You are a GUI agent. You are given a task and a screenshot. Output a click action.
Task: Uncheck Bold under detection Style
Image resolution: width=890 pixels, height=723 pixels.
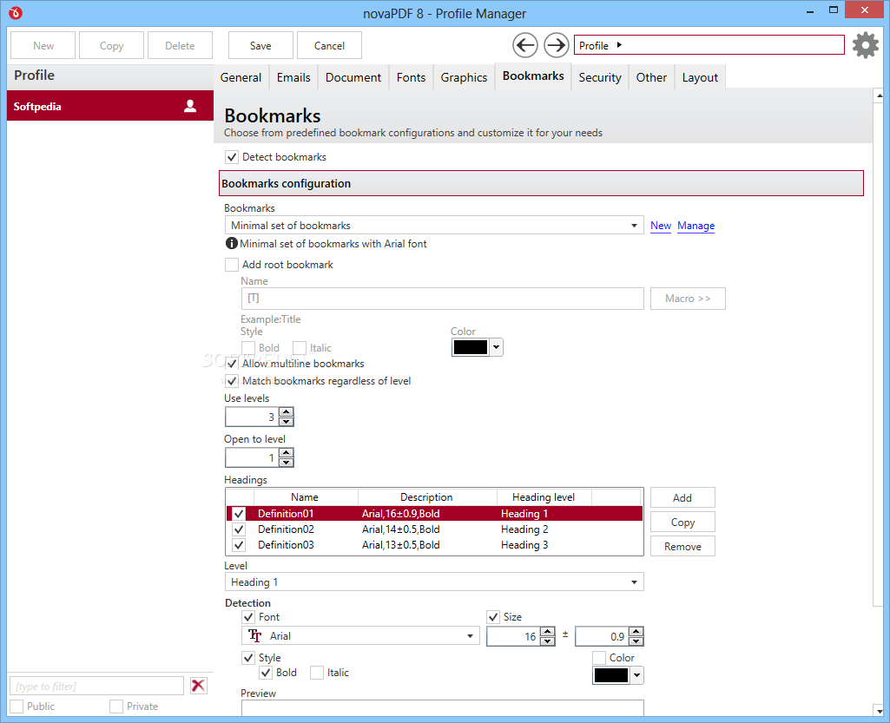266,673
